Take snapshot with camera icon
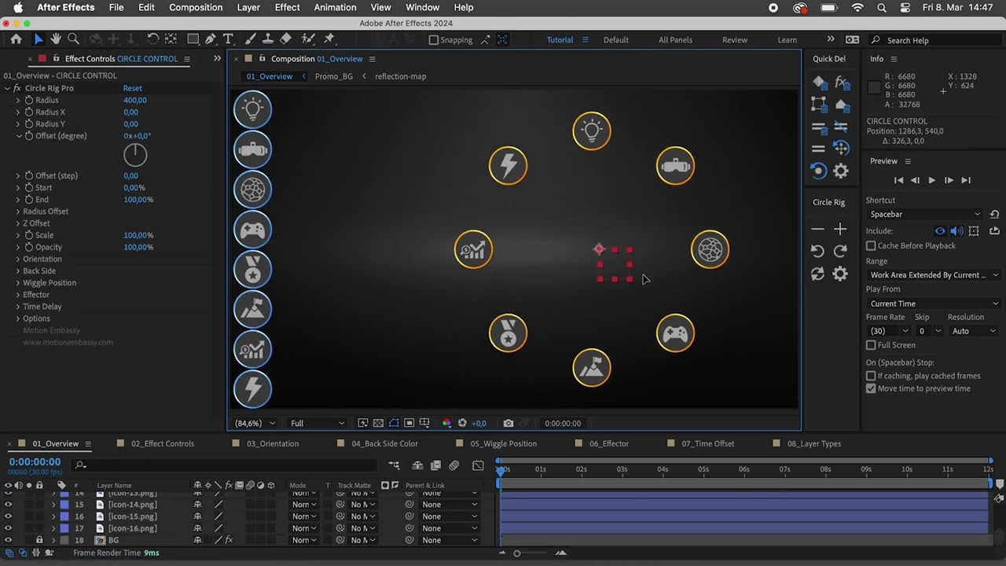 tap(509, 423)
